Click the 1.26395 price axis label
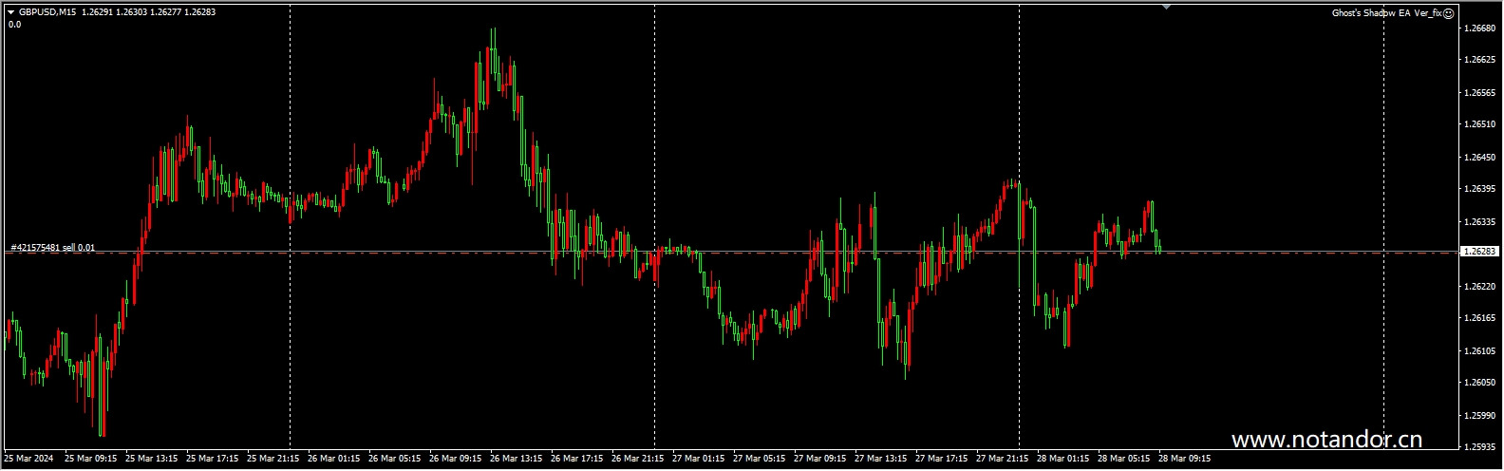Image resolution: width=1504 pixels, height=471 pixels. click(1480, 189)
